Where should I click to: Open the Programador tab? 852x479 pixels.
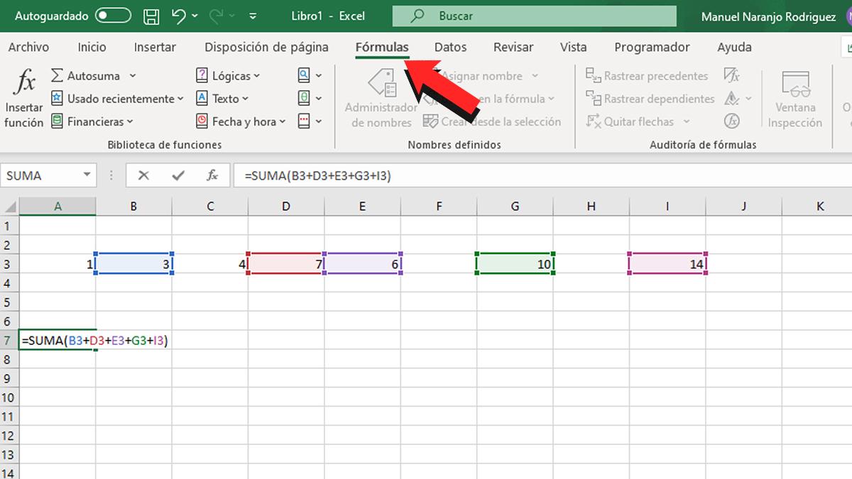click(x=651, y=47)
